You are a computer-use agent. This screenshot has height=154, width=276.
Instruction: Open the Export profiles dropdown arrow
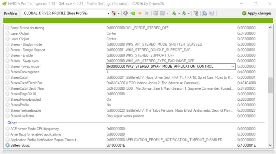[x=179, y=13]
